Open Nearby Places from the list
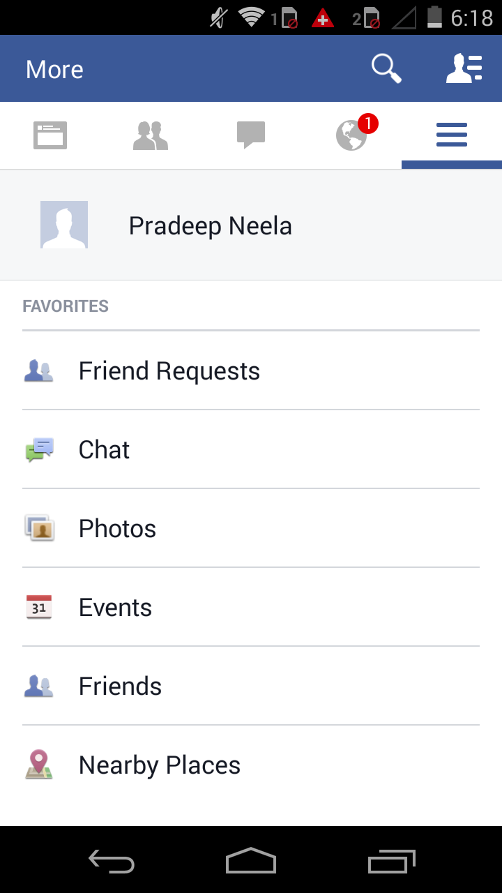 160,765
